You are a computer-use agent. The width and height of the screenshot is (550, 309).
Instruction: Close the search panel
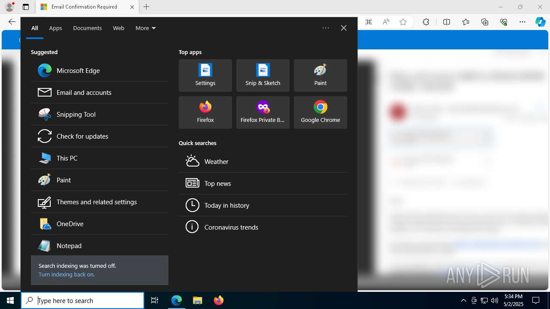coord(344,28)
